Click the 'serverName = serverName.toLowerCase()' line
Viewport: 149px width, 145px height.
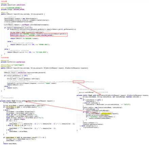[x=21, y=112]
